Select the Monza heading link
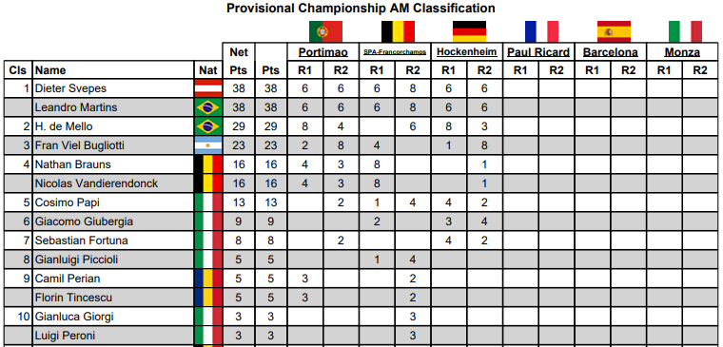This screenshot has width=723, height=347. point(682,52)
